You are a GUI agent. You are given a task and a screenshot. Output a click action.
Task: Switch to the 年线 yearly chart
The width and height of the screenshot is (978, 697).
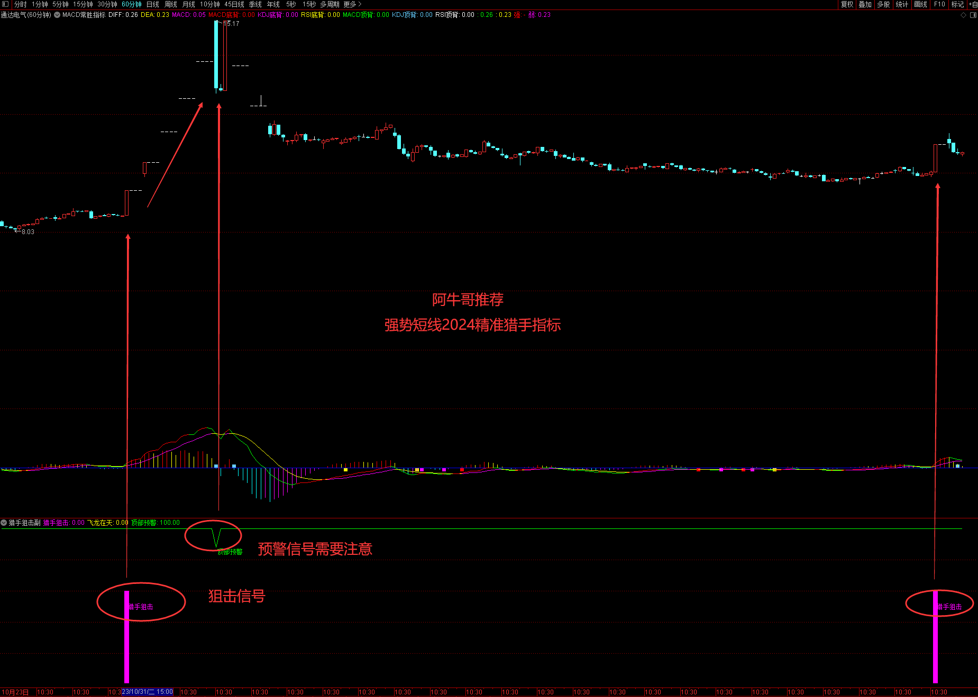[x=273, y=4]
